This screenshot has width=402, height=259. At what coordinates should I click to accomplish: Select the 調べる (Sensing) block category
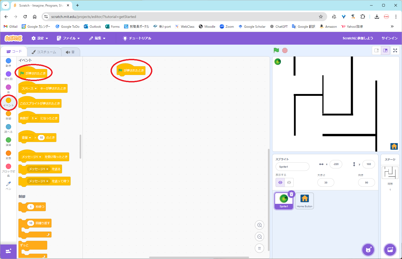point(8,129)
